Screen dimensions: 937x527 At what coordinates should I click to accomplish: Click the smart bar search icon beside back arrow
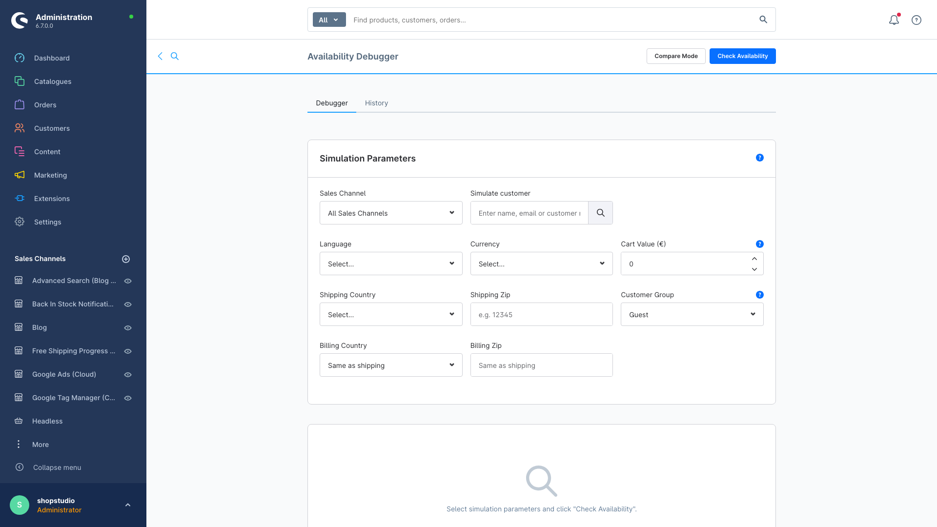tap(175, 56)
